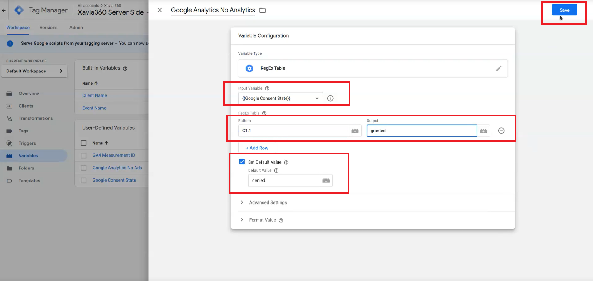Image resolution: width=593 pixels, height=281 pixels.
Task: Open the Event Name built-in variable
Action: tap(94, 108)
